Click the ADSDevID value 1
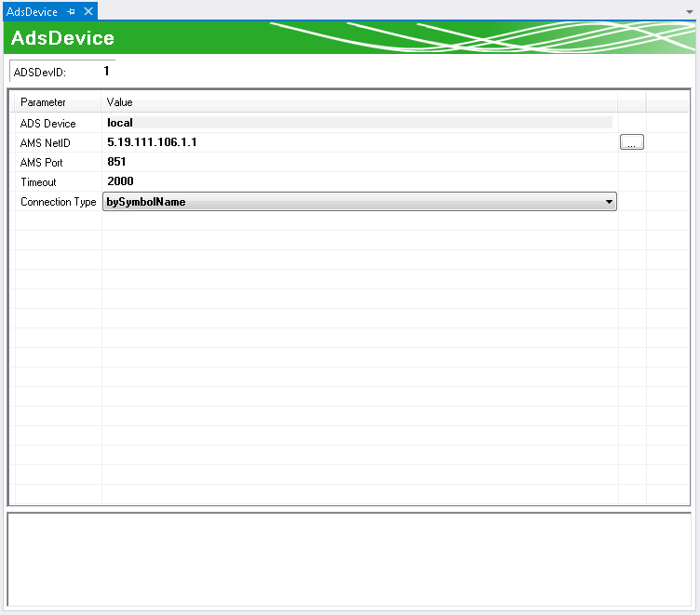This screenshot has width=700, height=615. [106, 71]
